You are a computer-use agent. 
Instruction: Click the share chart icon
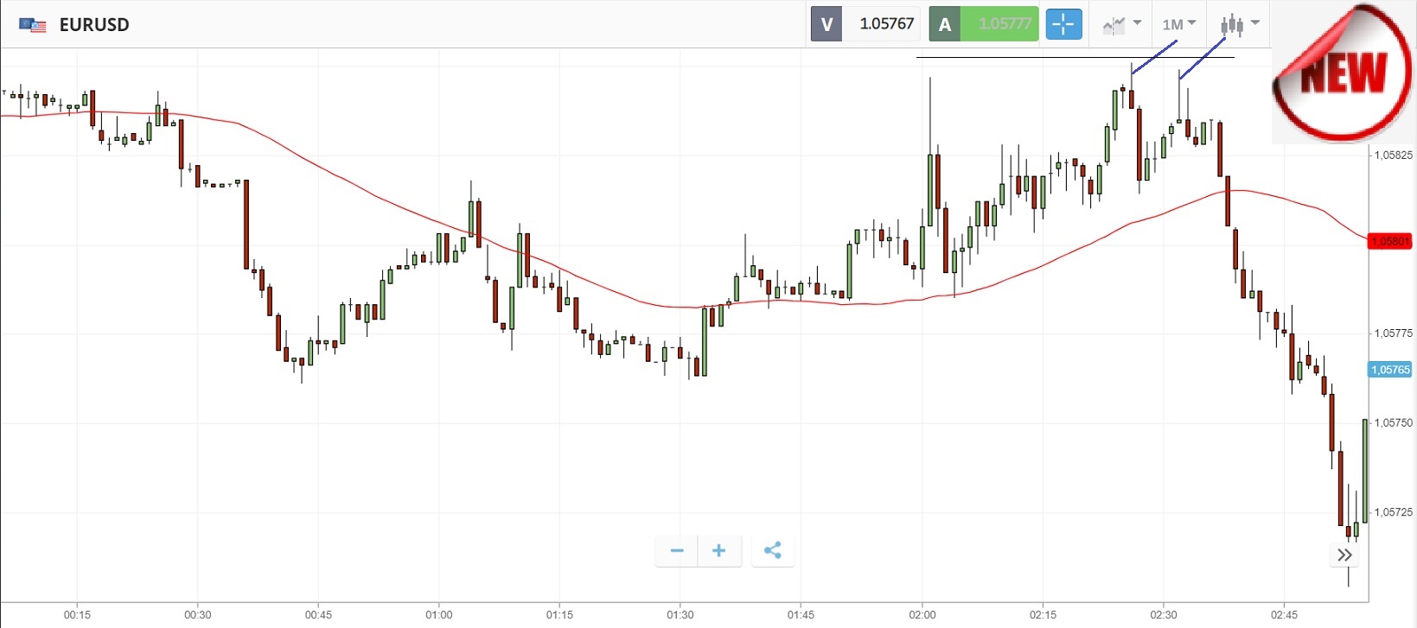(773, 550)
